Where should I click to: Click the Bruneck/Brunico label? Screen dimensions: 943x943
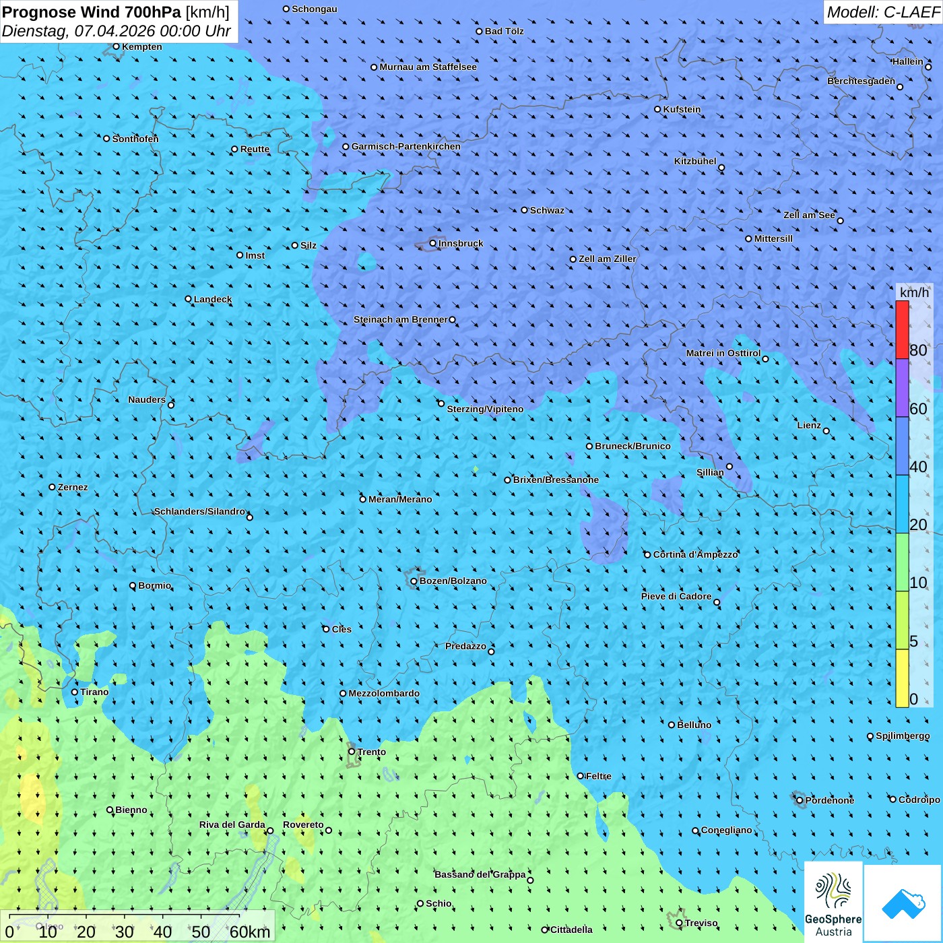[632, 446]
